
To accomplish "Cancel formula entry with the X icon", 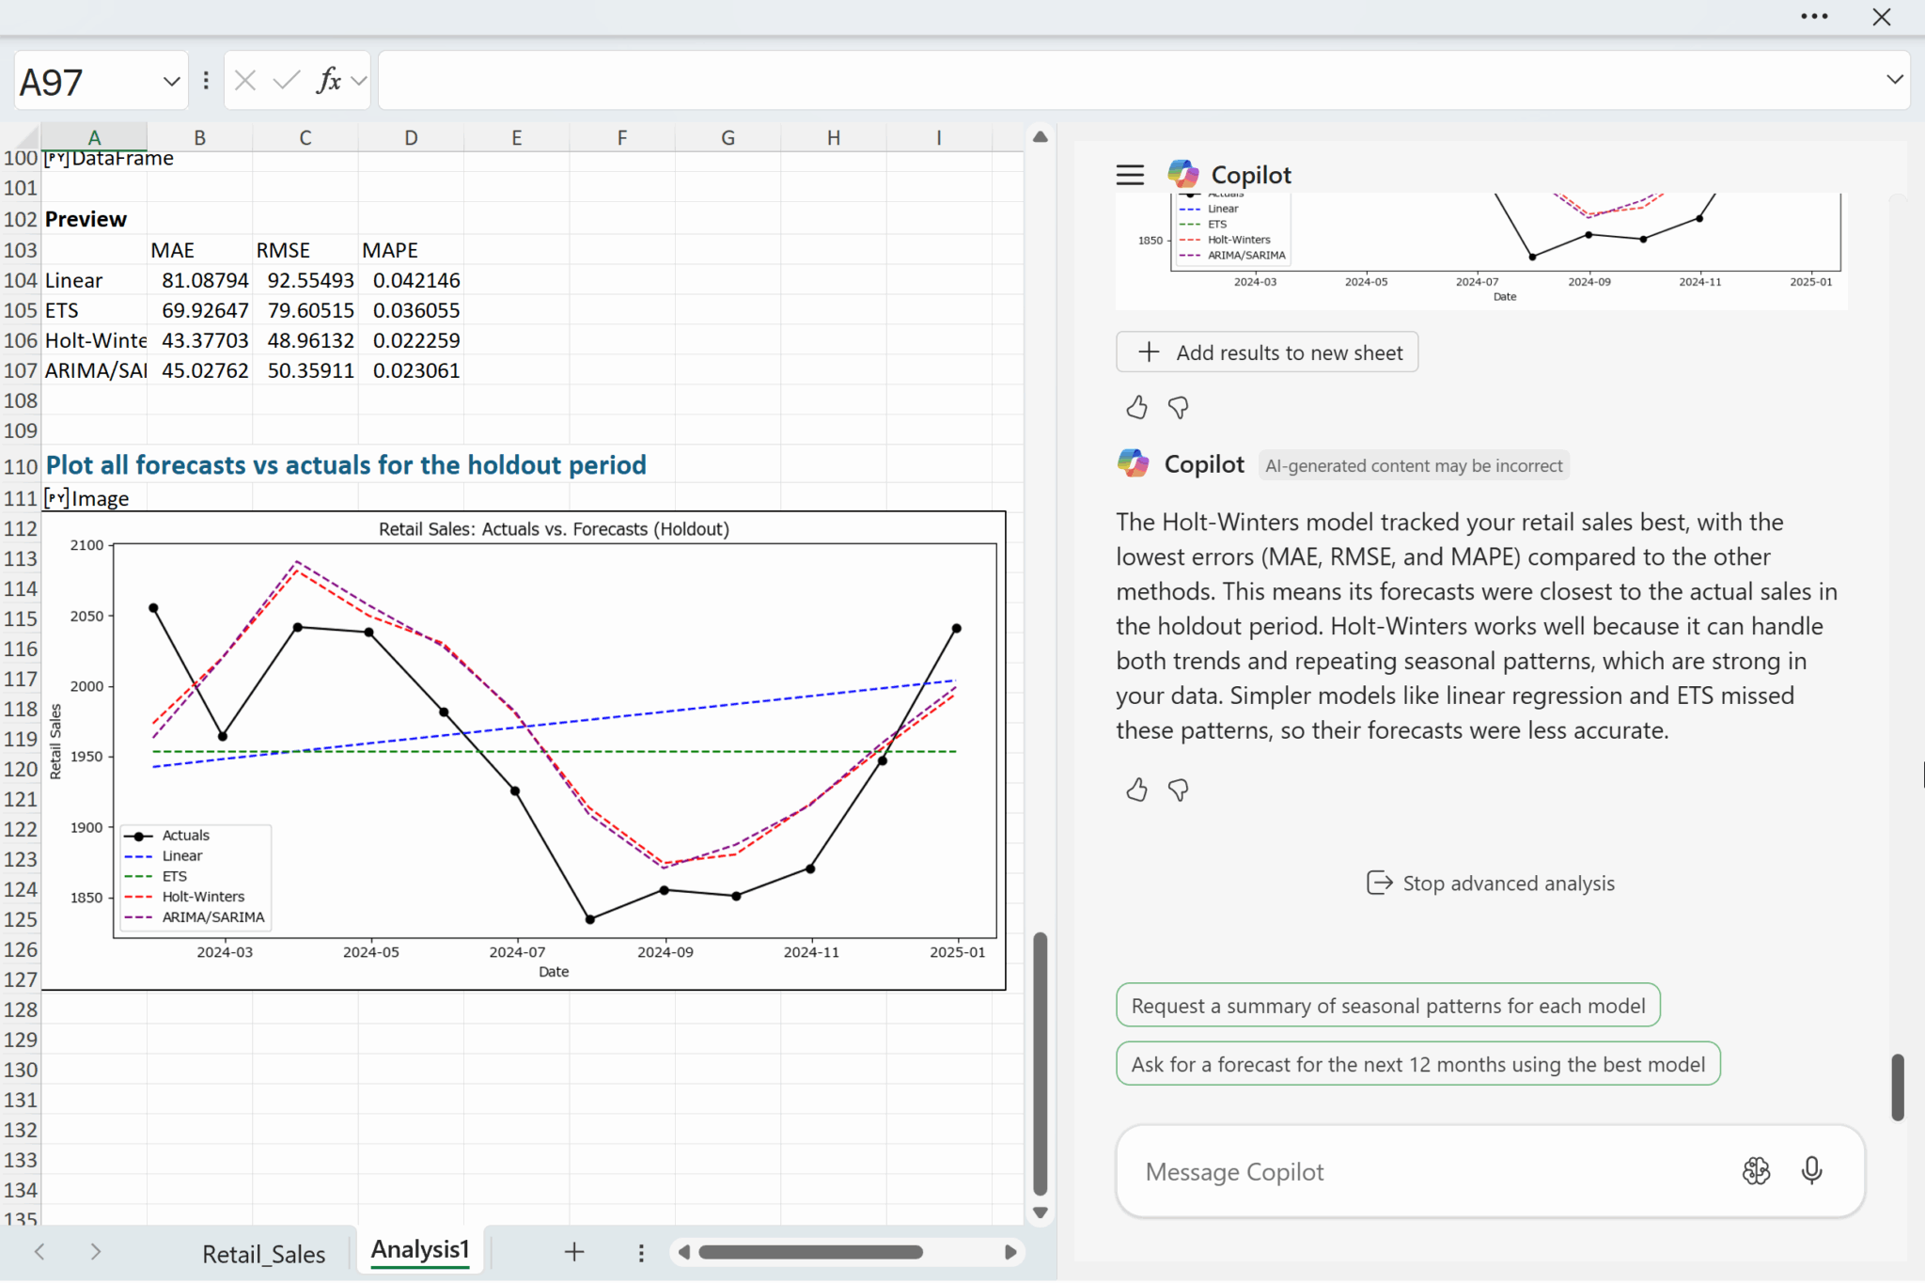I will (x=245, y=81).
